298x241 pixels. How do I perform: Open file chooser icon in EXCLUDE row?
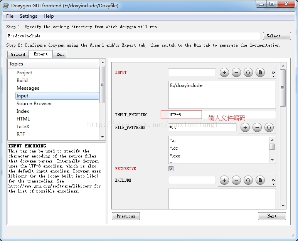(x=260, y=180)
